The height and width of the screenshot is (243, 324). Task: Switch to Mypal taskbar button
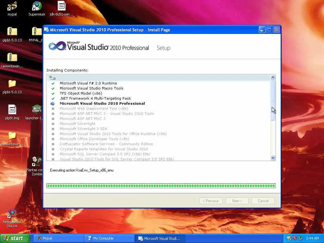point(58,238)
